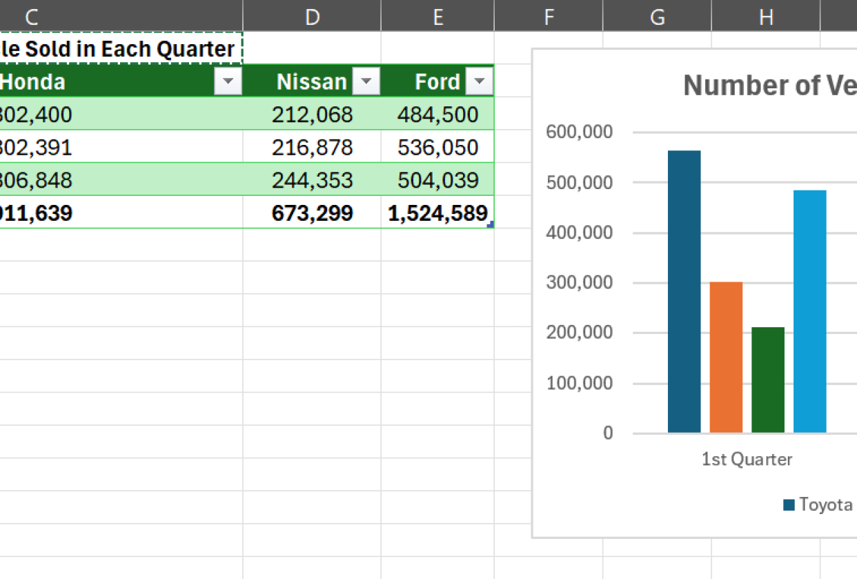The width and height of the screenshot is (857, 579).
Task: Click the 'Sold in Each Quarter' title cell
Action: coord(121,49)
